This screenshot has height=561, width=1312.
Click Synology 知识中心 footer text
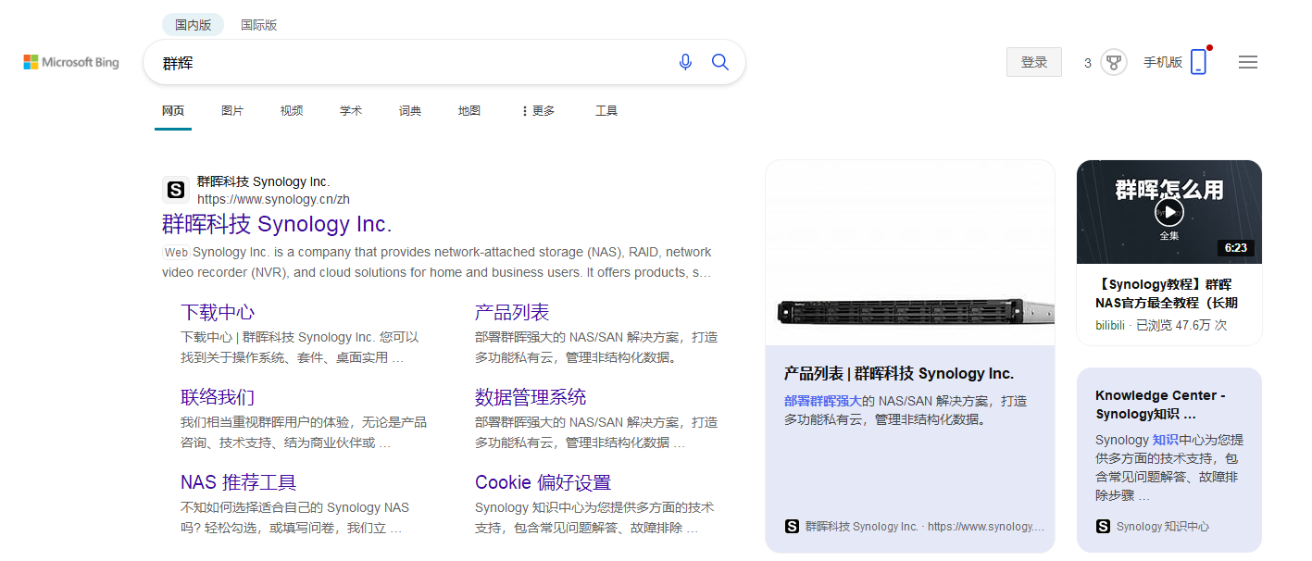coord(1163,526)
